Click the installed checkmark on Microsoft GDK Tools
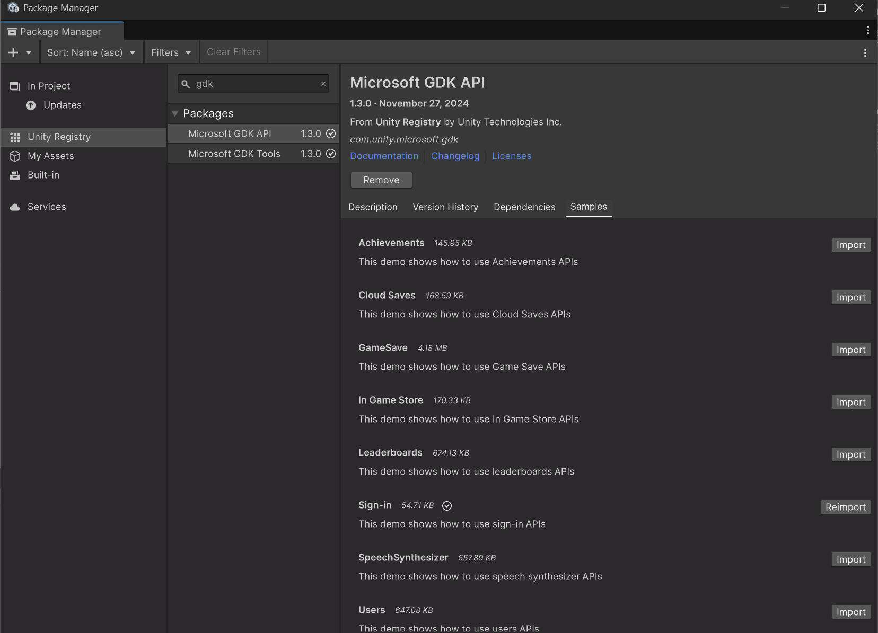Viewport: 878px width, 633px height. (x=330, y=154)
